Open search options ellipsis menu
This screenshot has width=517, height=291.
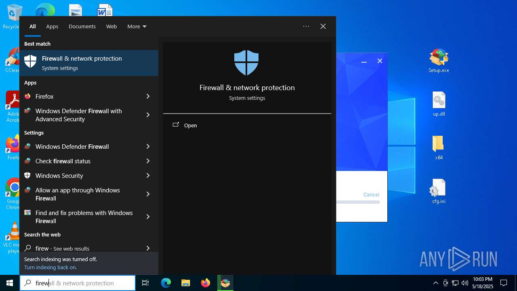pyautogui.click(x=306, y=26)
